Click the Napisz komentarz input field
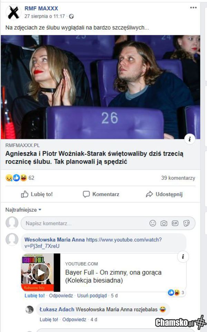This screenshot has height=332, width=207. click(x=85, y=223)
